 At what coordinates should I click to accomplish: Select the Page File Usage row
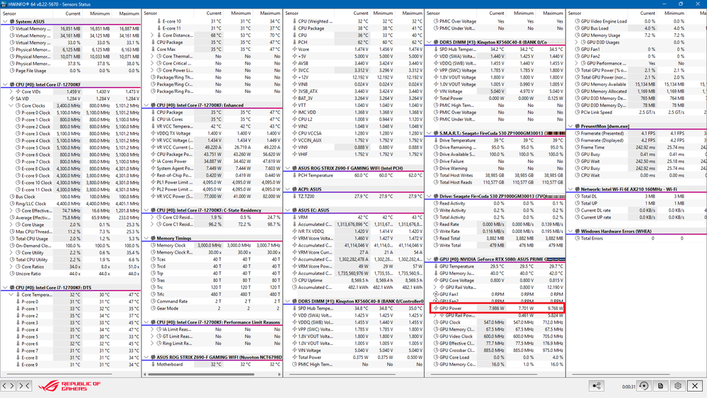71,70
